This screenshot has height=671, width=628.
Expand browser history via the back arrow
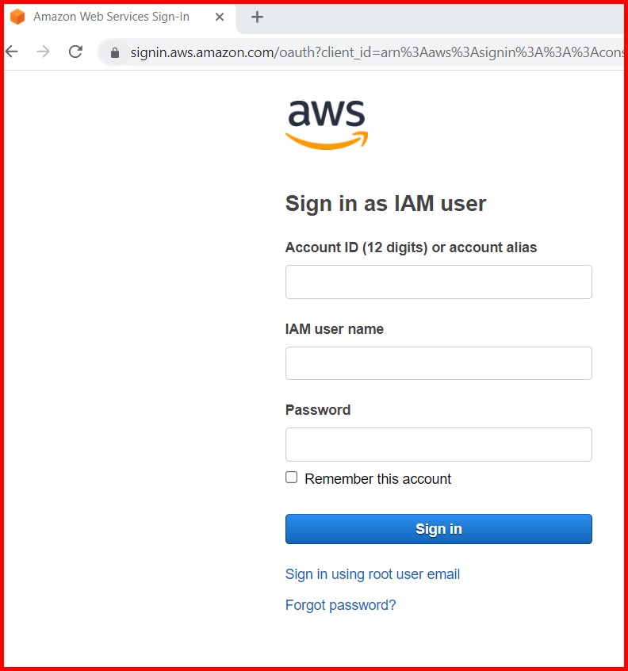tap(12, 51)
